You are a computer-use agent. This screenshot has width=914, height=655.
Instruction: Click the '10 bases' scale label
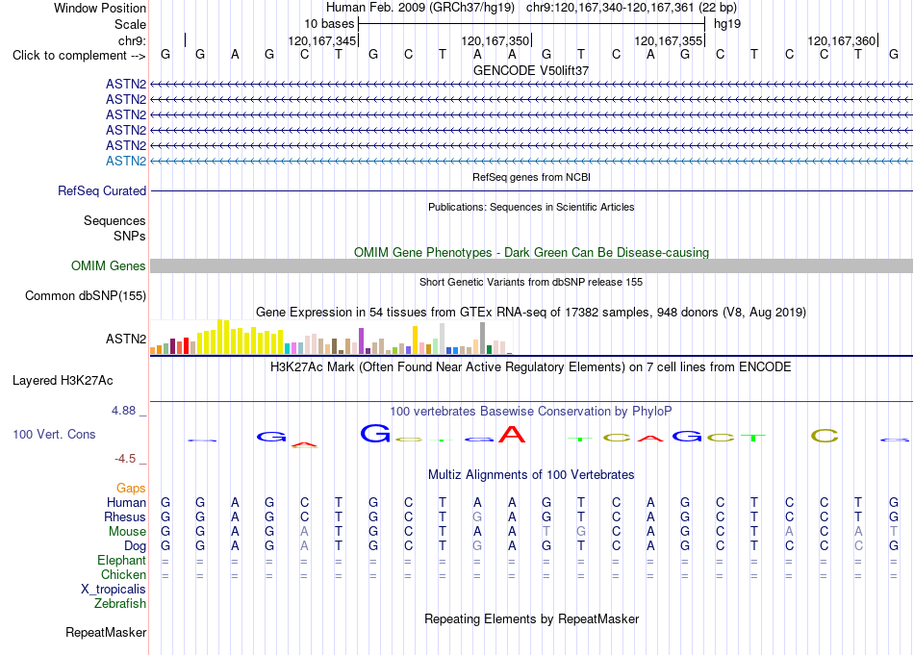(329, 24)
